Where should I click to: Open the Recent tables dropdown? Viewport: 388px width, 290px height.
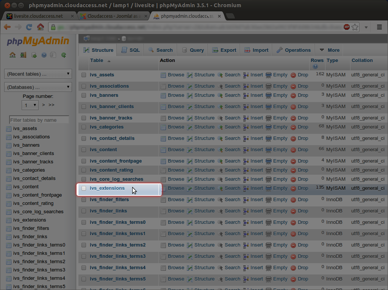tap(38, 74)
